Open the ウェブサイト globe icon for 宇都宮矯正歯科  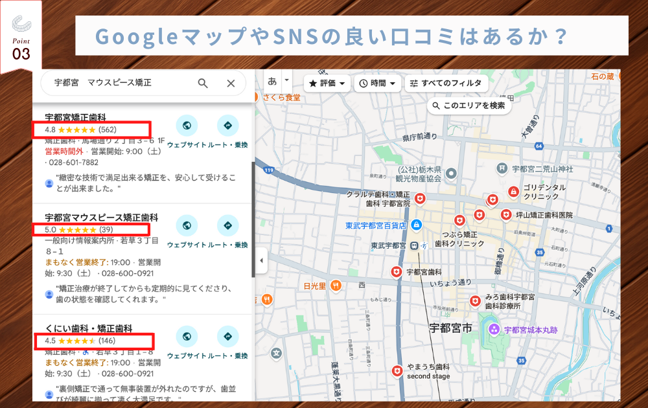point(187,126)
